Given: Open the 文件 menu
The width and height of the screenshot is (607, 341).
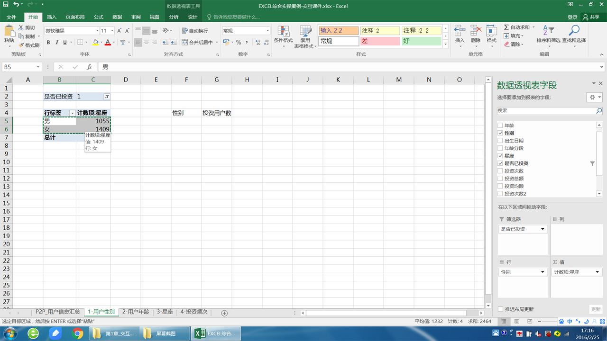Looking at the screenshot, I should click(11, 17).
